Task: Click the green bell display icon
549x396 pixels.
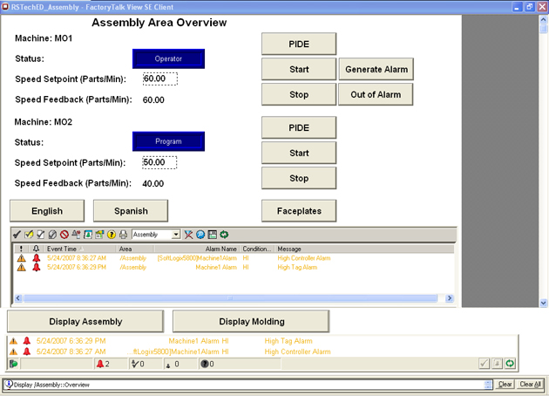Action: [x=88, y=235]
